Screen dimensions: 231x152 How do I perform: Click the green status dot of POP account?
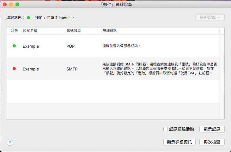click(14, 46)
